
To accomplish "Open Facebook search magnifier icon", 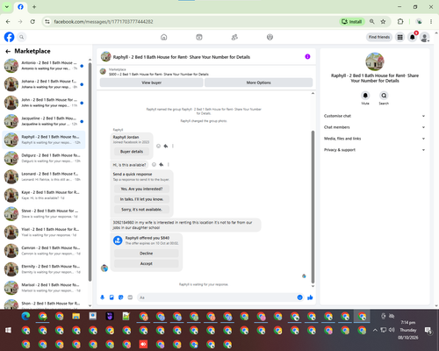I will tap(21, 37).
